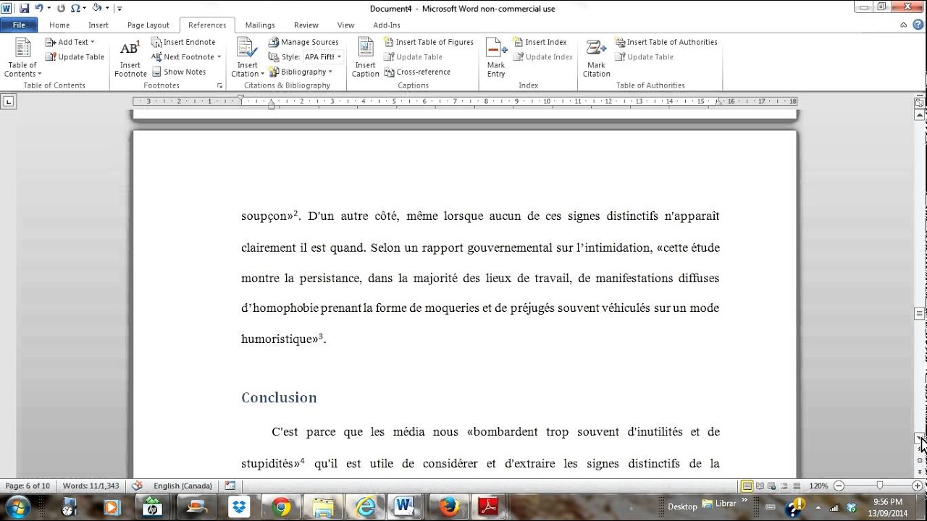Go to the Mailings tab
This screenshot has width=927, height=521.
coord(260,25)
